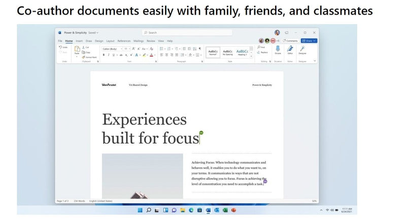Toggle show paragraph marks (pilcrow)

click(x=199, y=49)
